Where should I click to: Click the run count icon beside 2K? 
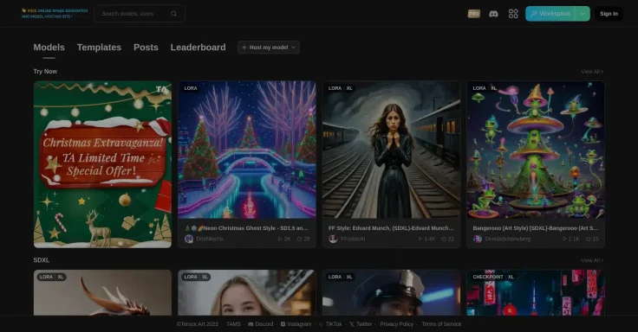[279, 239]
